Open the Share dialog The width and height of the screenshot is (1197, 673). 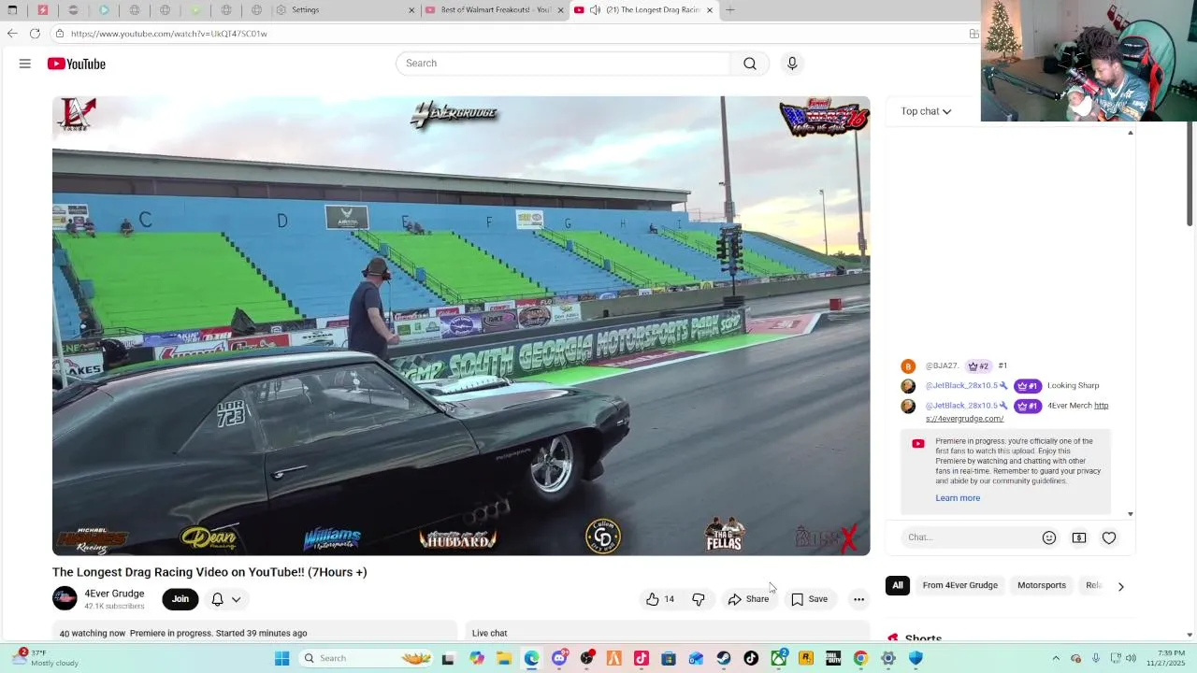point(748,599)
